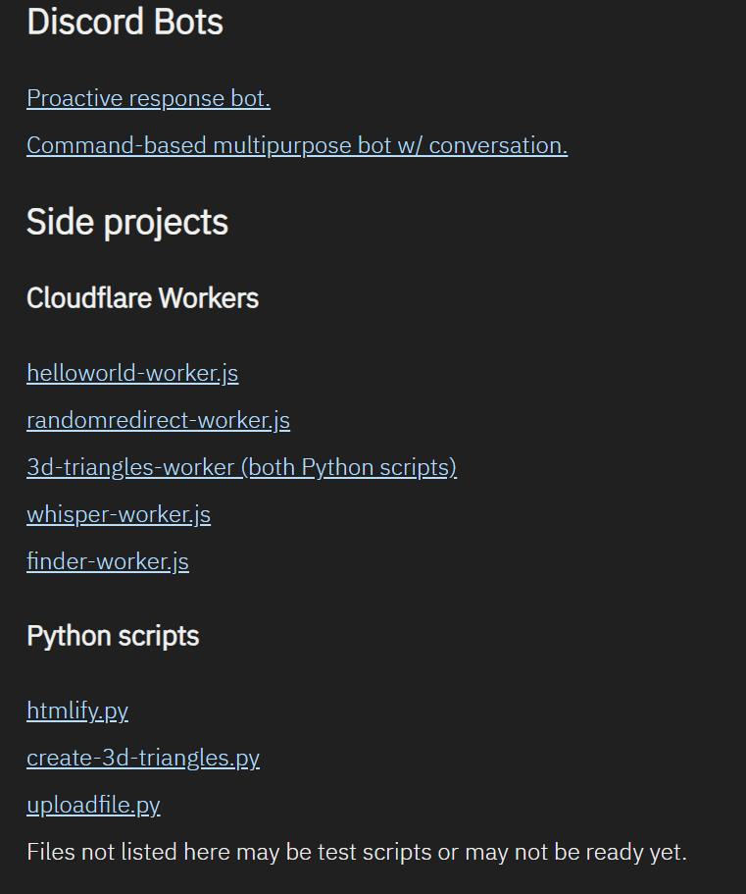Click the 'Files not listed here' note

(118, 852)
